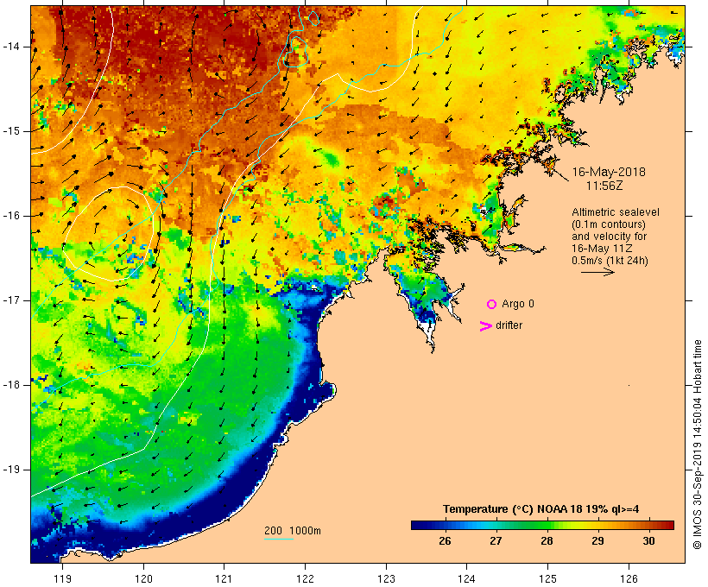Click the longitude axis label 124
Screen dimensions: 708x587
466,578
